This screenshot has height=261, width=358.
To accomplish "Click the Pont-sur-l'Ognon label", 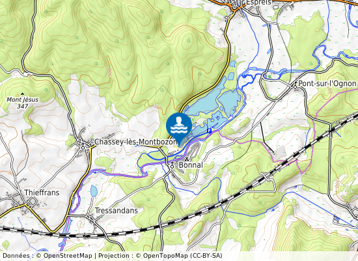I will click(x=327, y=84).
